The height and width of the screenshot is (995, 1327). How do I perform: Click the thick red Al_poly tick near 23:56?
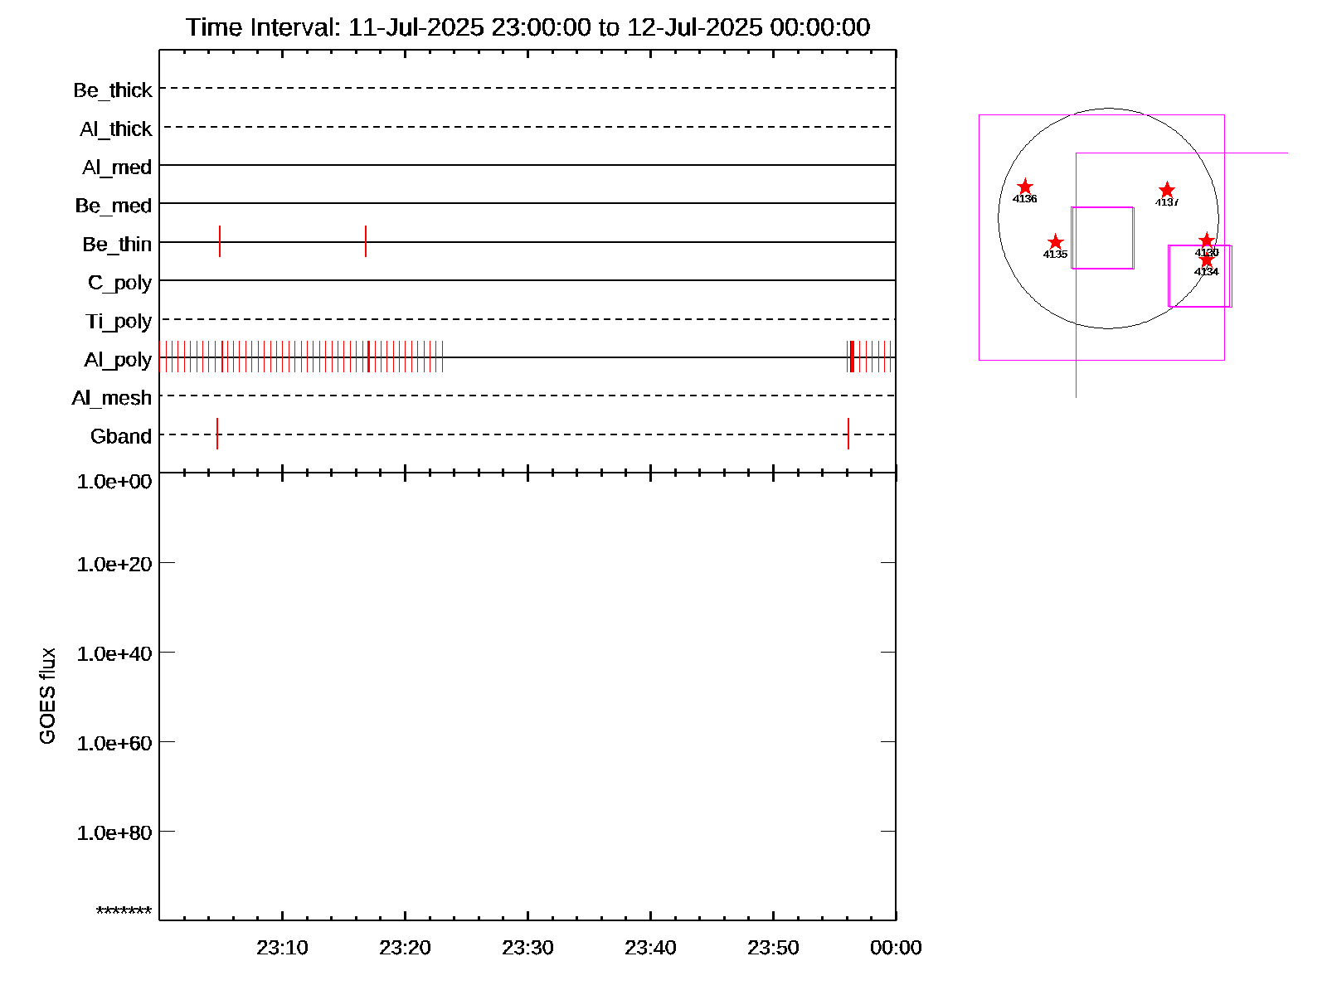pyautogui.click(x=852, y=357)
